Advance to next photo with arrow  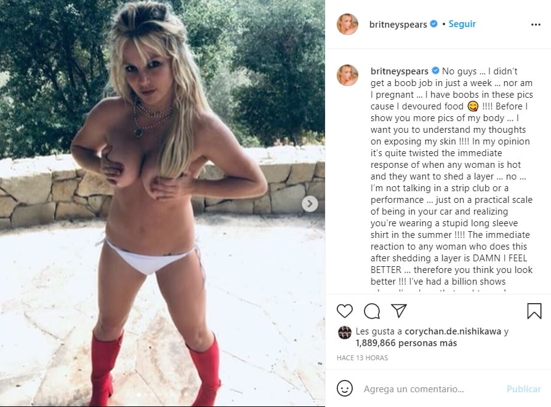click(x=310, y=204)
